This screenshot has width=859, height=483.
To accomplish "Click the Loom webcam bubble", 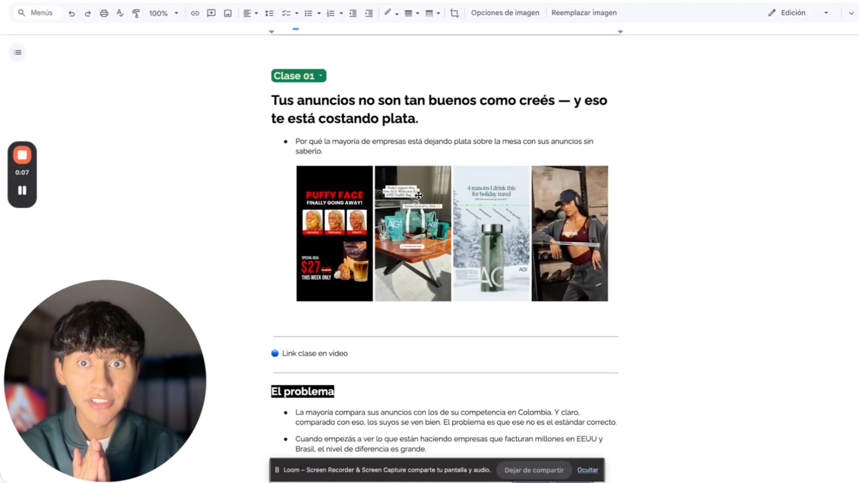I will pos(105,381).
